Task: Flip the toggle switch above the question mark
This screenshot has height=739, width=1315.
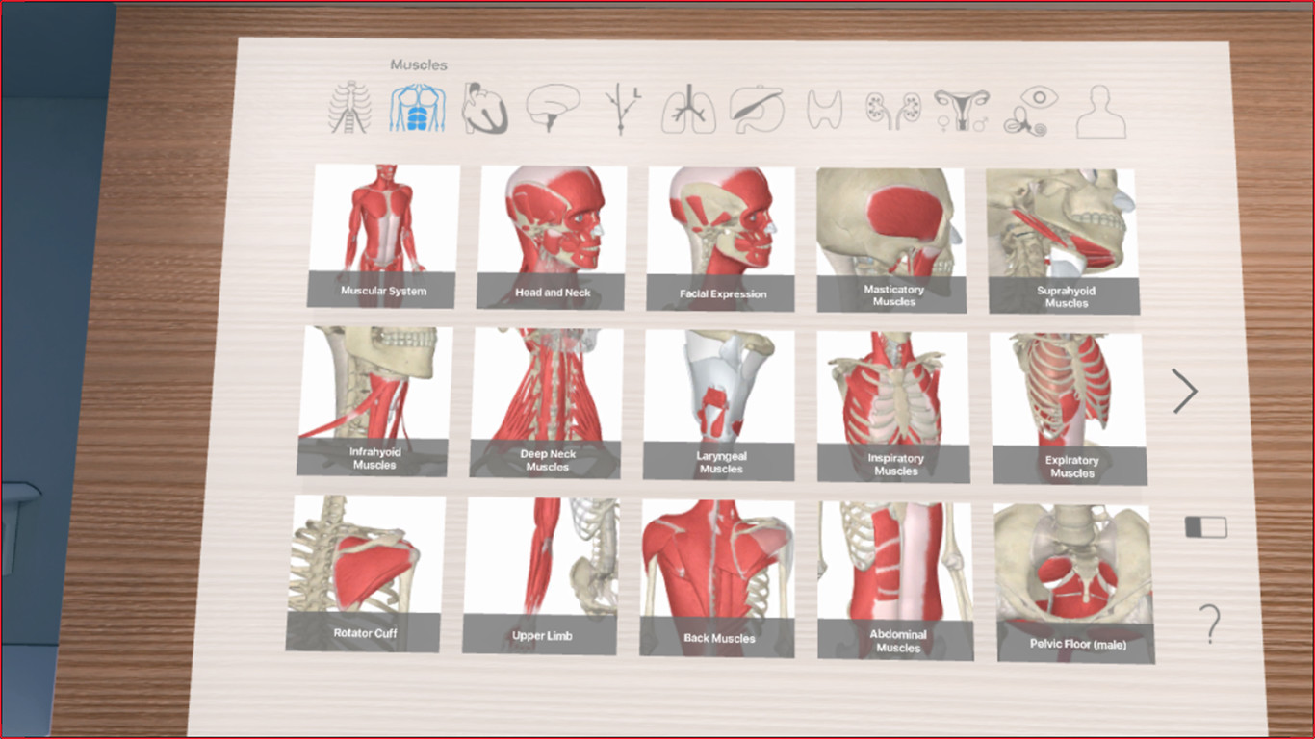Action: tap(1206, 528)
